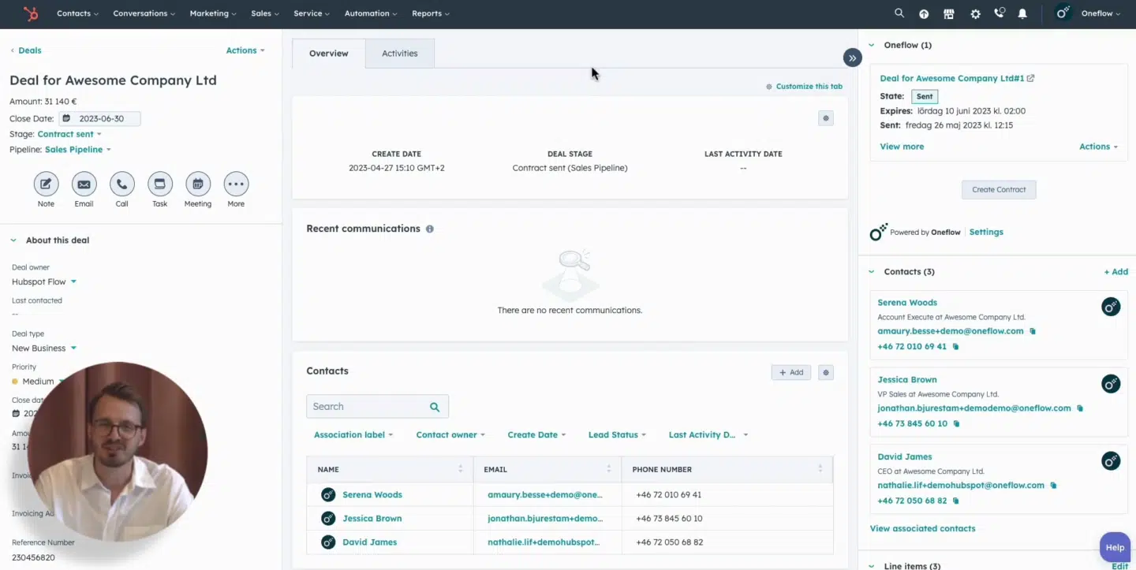1136x570 pixels.
Task: Copy David James email address icon
Action: pos(1053,485)
